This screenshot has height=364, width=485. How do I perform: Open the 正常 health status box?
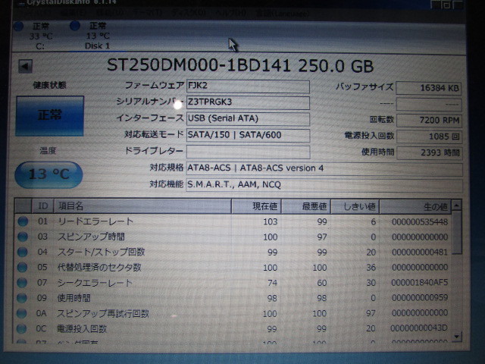[x=50, y=116]
